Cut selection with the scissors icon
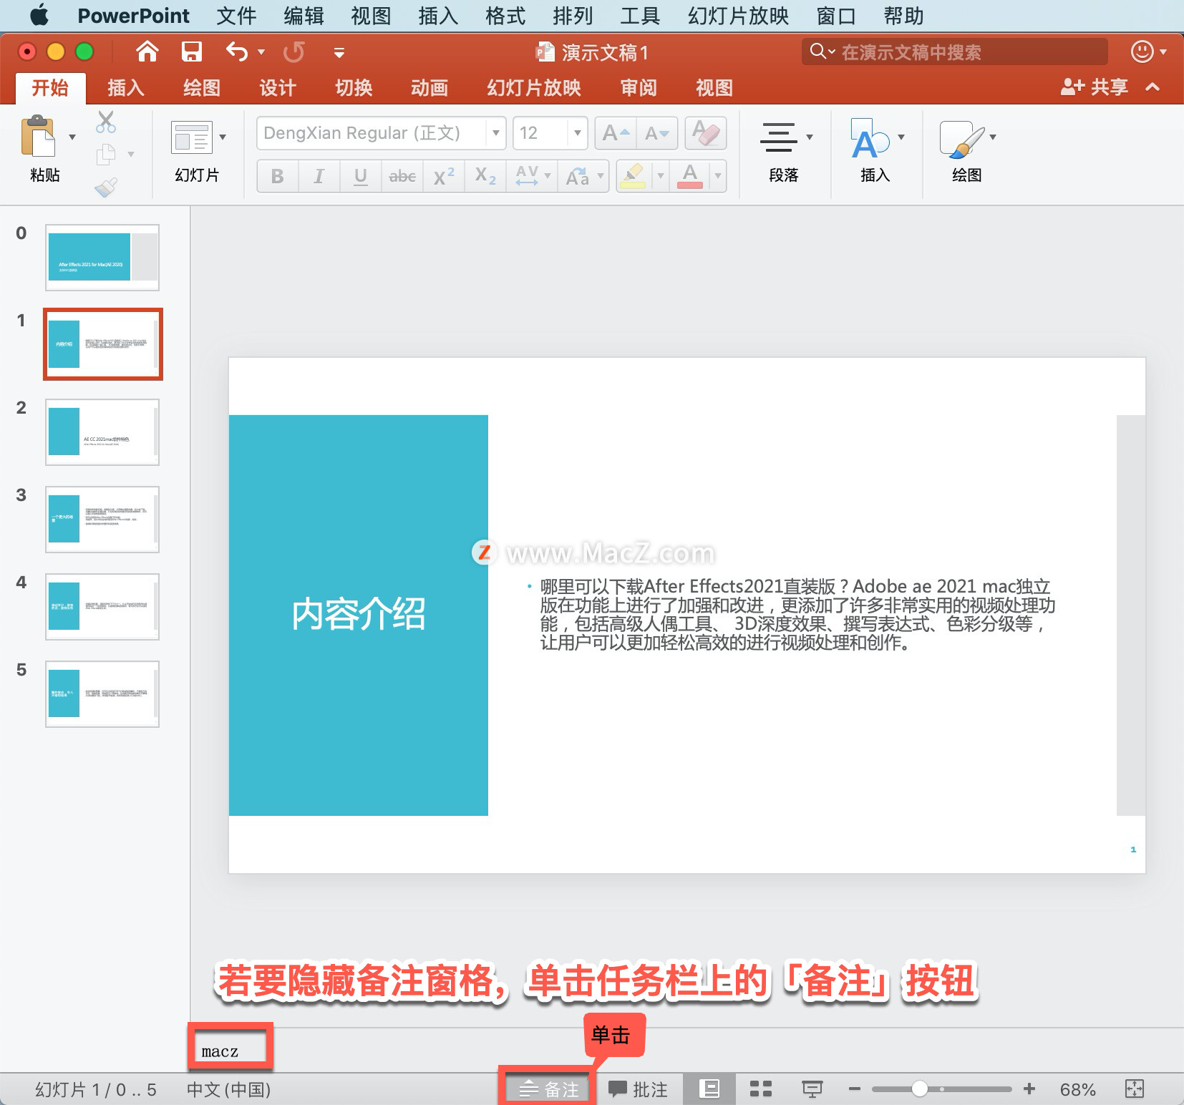 pos(106,122)
